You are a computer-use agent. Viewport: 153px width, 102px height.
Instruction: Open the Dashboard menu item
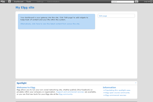click(x=19, y=2)
